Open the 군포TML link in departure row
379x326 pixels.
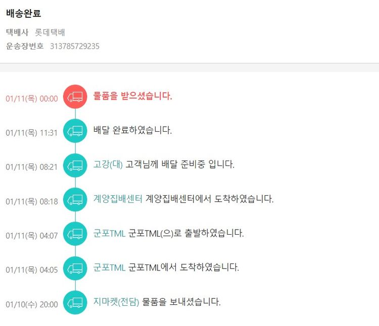click(x=109, y=233)
